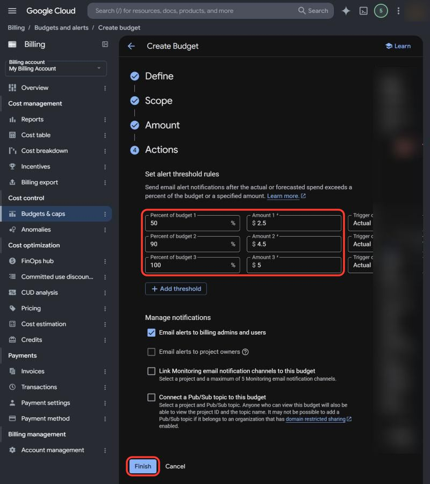Click the Committed use discounts list icon
The width and height of the screenshot is (430, 484).
coord(12,276)
